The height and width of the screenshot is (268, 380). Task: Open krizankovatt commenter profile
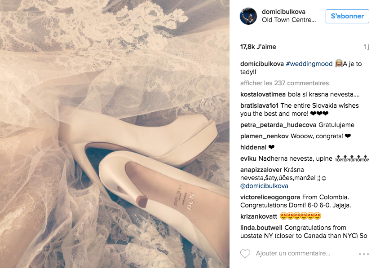[x=259, y=216]
